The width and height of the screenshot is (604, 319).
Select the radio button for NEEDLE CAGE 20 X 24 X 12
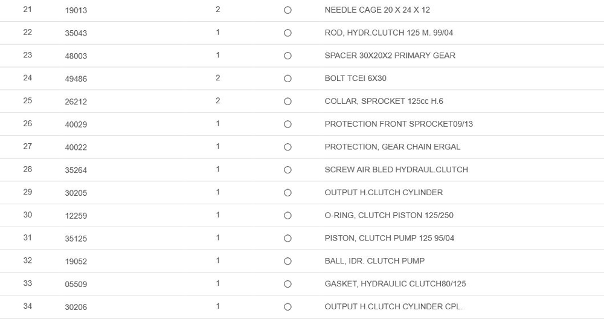[288, 10]
